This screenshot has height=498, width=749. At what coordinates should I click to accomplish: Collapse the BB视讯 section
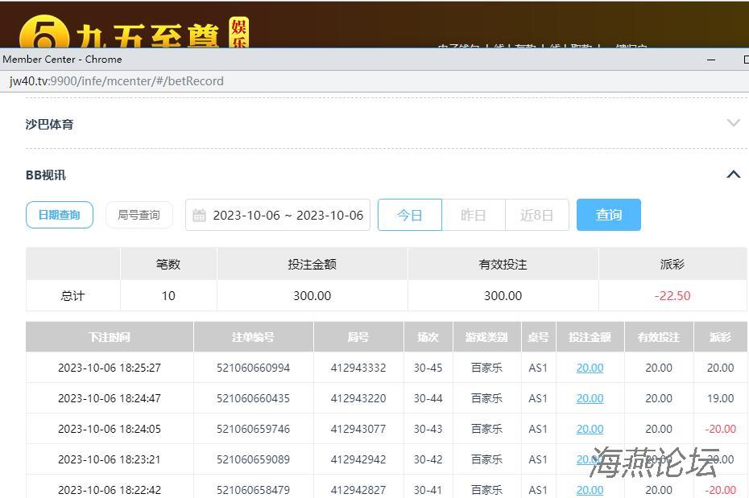(x=733, y=175)
